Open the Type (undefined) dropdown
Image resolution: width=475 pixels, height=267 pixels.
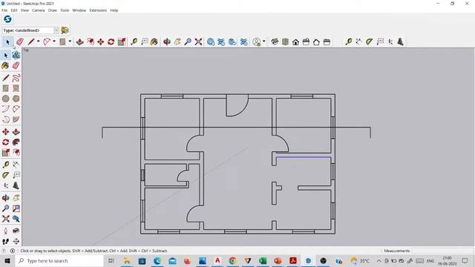[56, 30]
